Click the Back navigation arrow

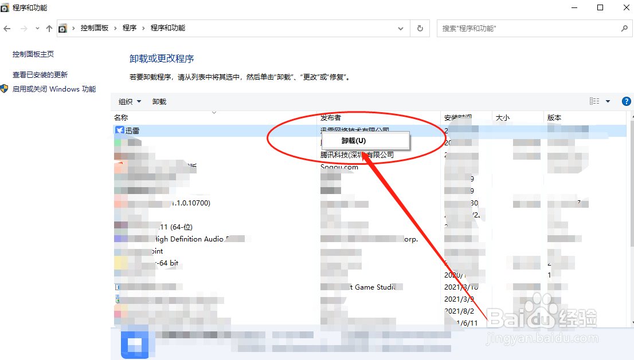(7, 28)
